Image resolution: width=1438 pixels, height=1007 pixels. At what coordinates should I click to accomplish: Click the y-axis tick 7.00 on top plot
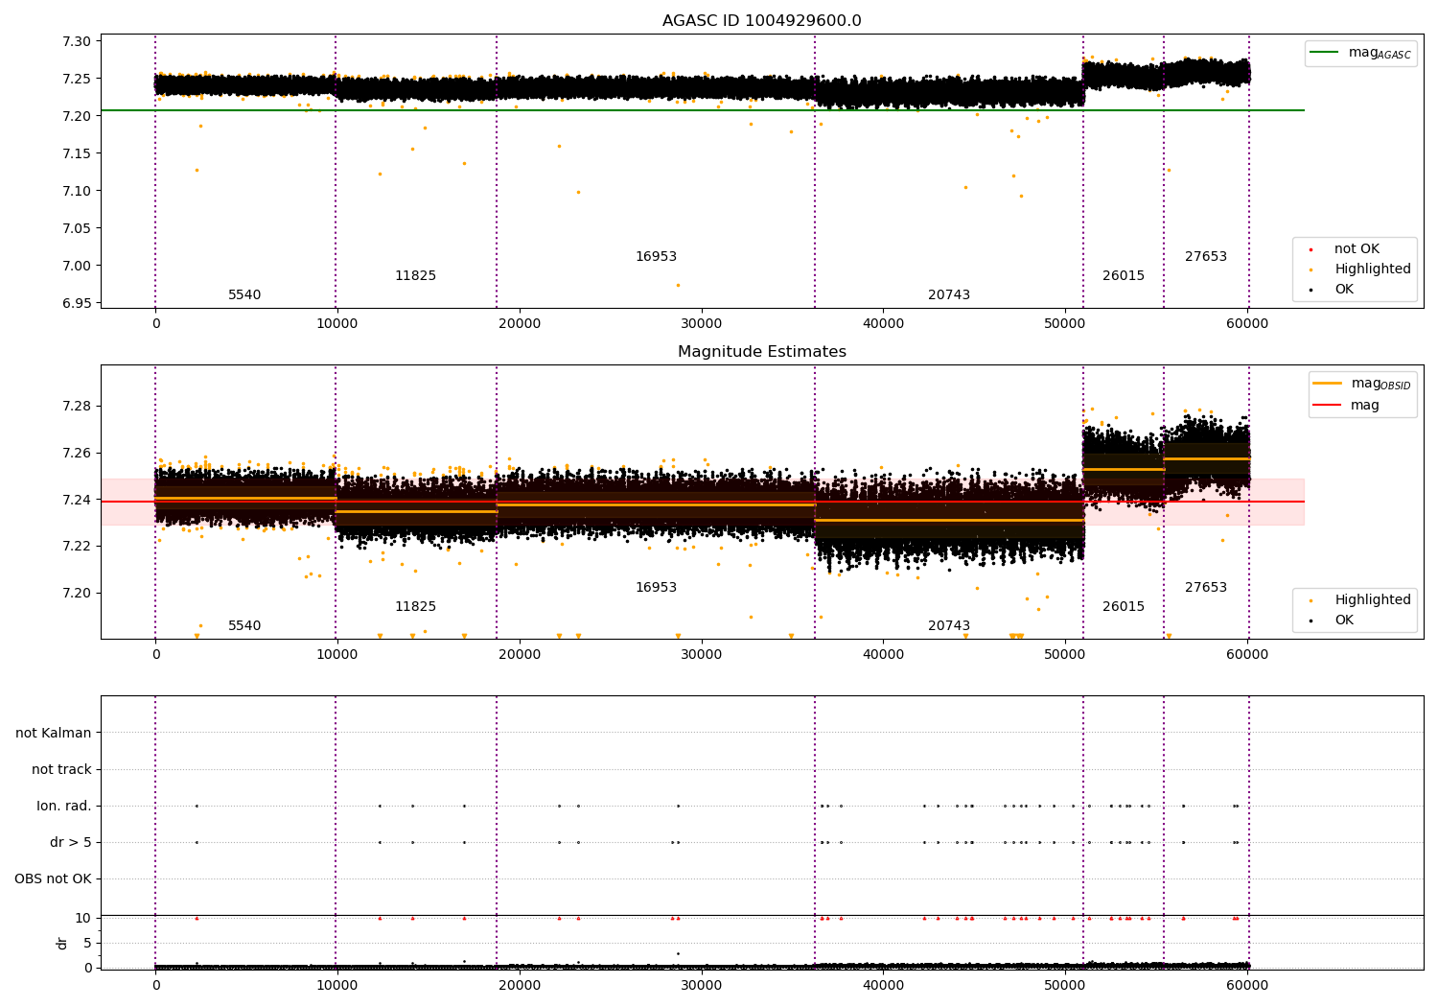click(77, 266)
